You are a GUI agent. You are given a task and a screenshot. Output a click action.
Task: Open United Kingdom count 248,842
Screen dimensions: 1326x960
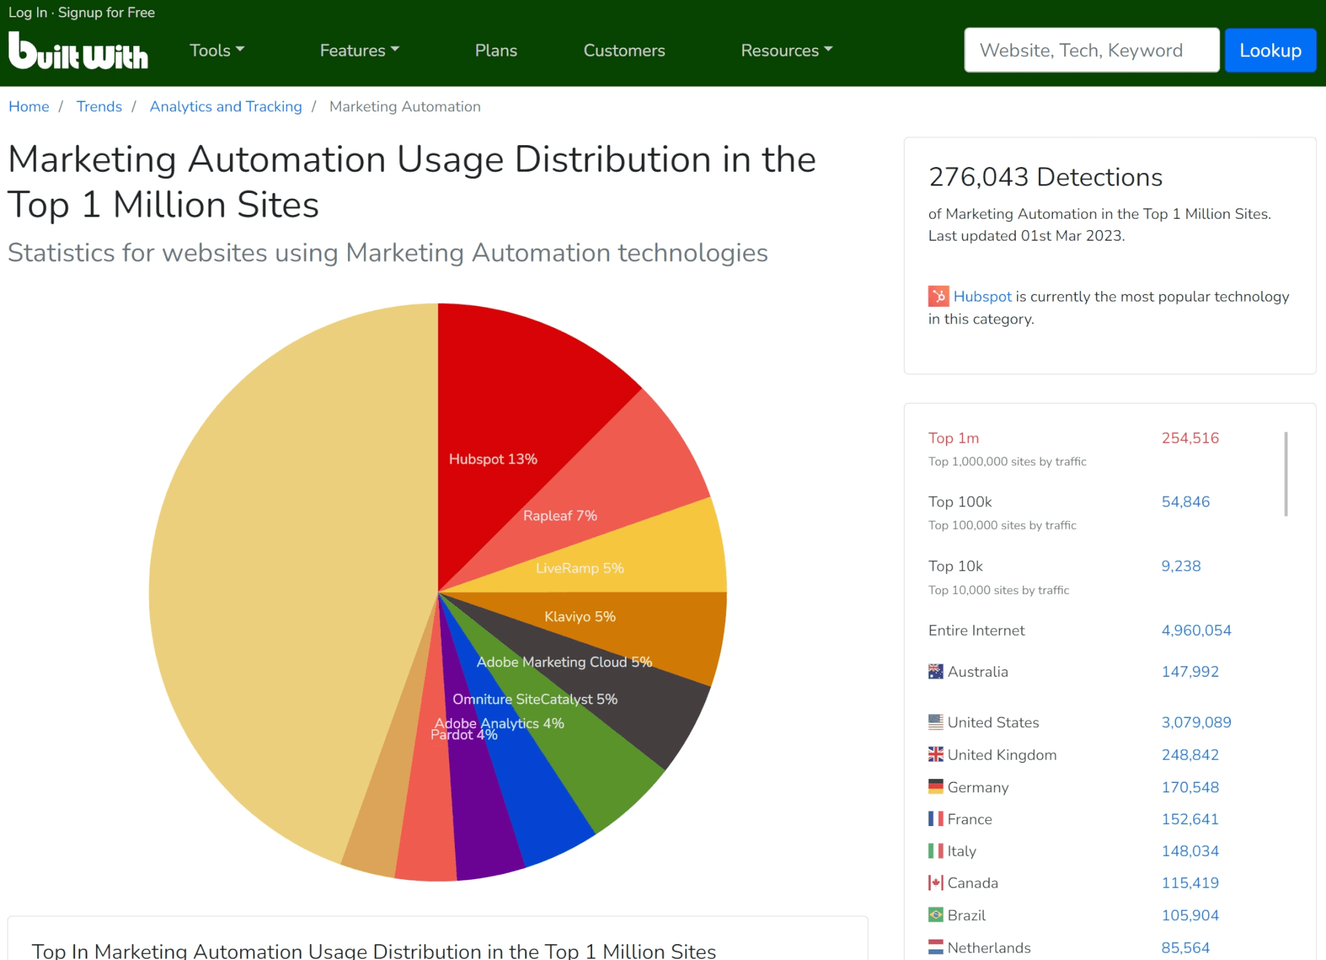pyautogui.click(x=1190, y=754)
